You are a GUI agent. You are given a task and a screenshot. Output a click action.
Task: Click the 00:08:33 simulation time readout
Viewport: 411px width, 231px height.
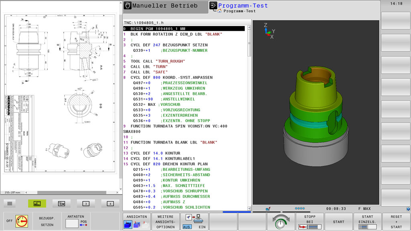(336, 209)
